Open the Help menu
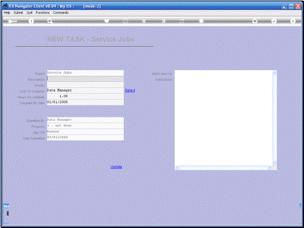The height and width of the screenshot is (228, 304). pyautogui.click(x=7, y=12)
